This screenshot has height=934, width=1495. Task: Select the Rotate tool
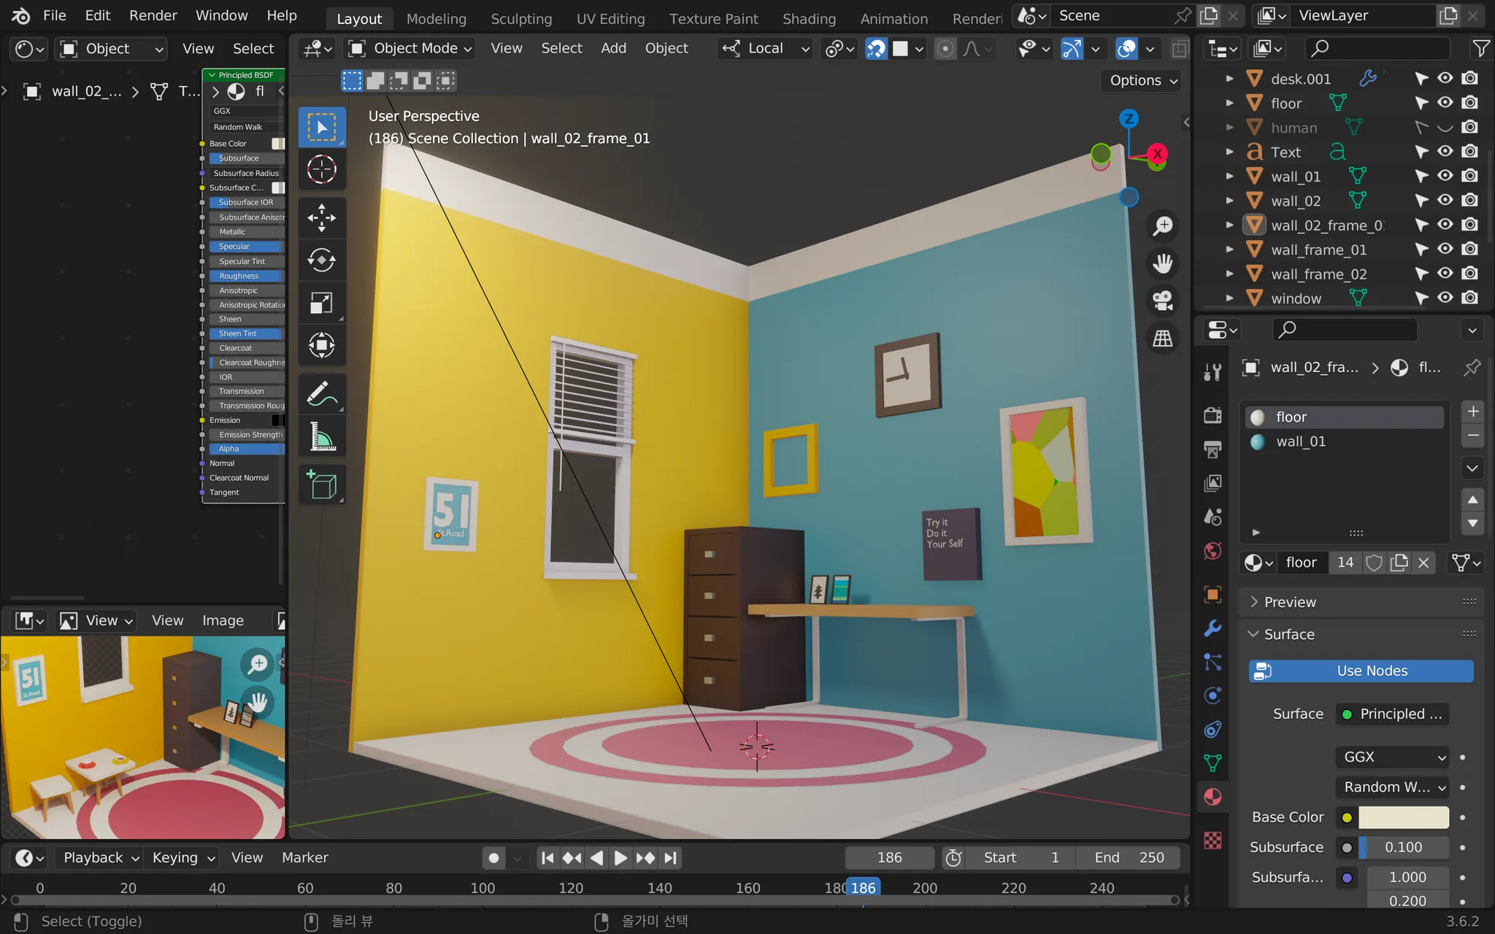[321, 260]
